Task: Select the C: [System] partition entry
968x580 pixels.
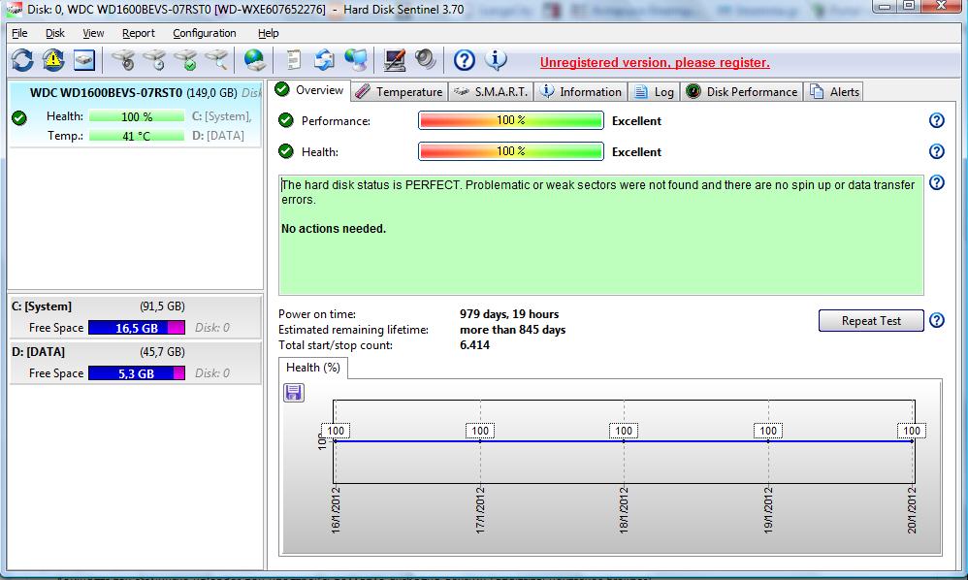Action: [135, 317]
